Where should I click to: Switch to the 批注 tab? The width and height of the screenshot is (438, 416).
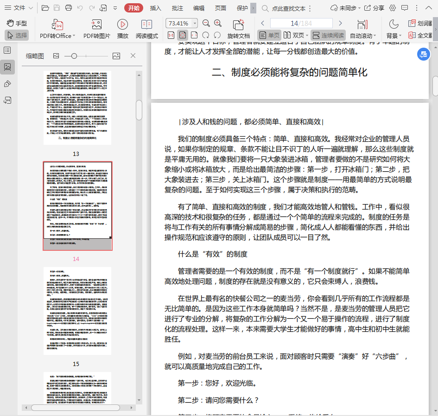(x=178, y=8)
